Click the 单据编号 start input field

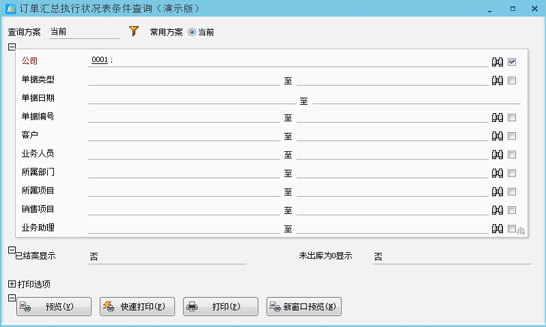click(184, 116)
